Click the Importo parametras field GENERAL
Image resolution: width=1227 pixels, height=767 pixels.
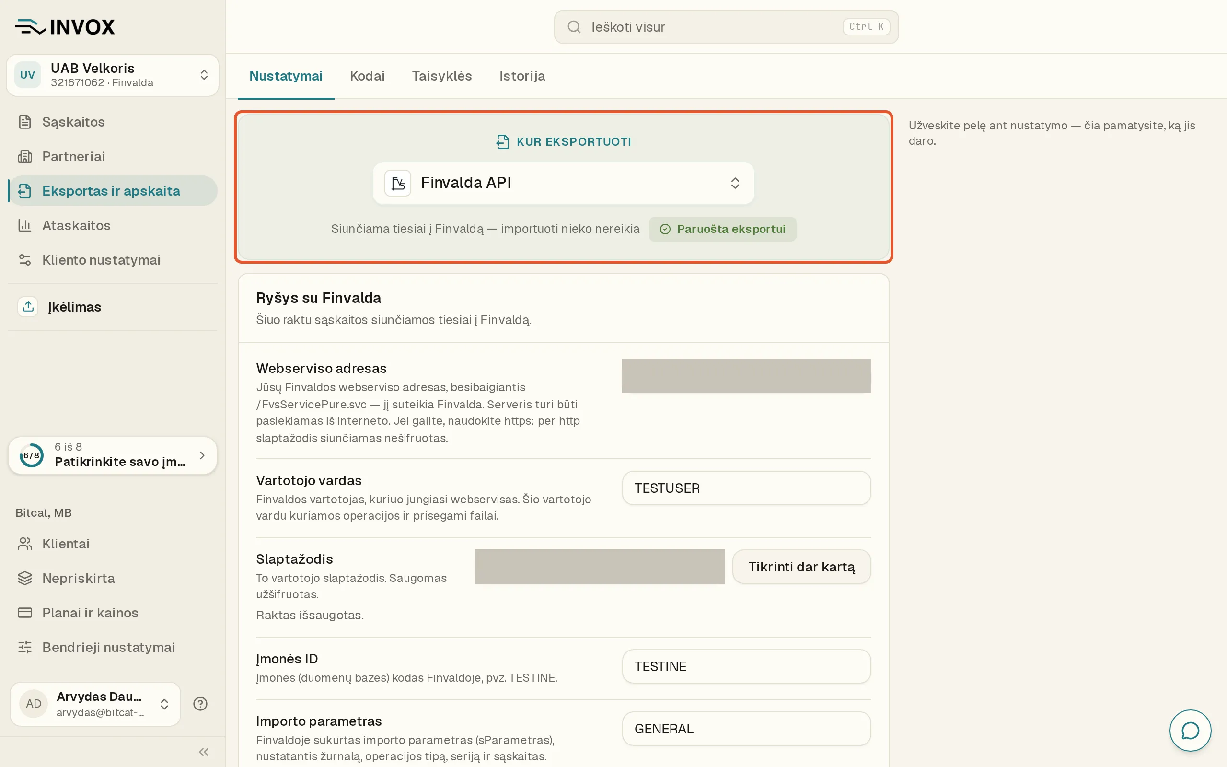pos(746,729)
